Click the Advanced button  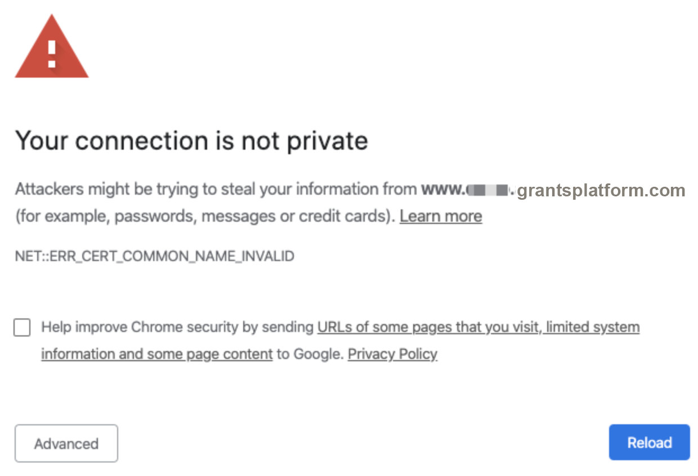pyautogui.click(x=66, y=443)
